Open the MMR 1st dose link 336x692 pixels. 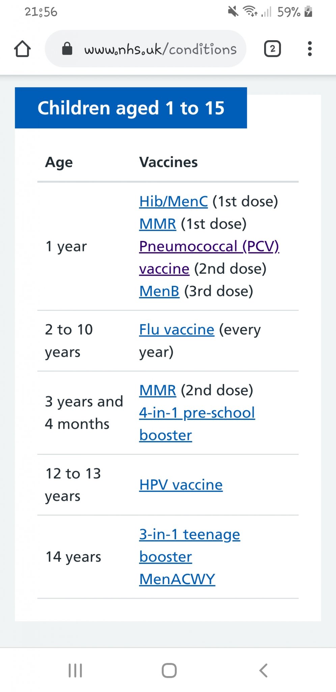[x=158, y=224]
